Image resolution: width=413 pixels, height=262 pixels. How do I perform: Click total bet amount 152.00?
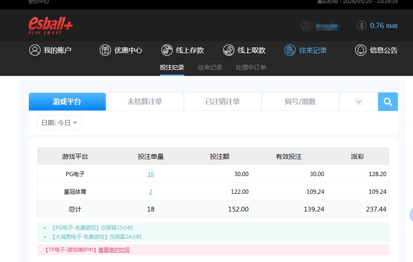click(238, 209)
